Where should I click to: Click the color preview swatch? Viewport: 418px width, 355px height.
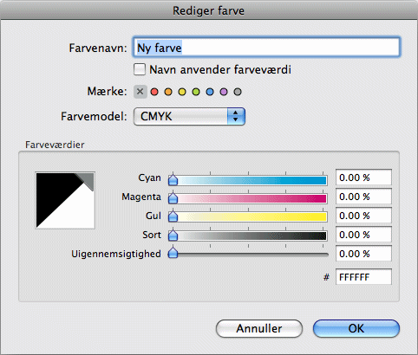65,200
